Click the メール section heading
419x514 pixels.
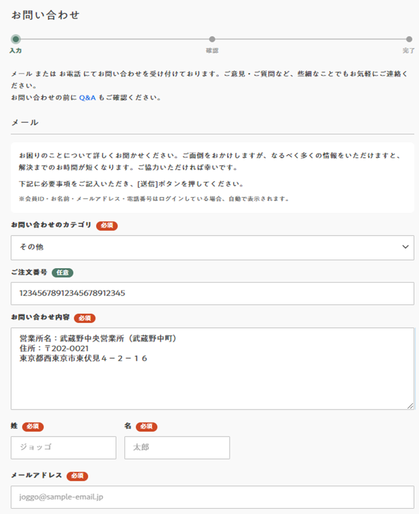25,123
